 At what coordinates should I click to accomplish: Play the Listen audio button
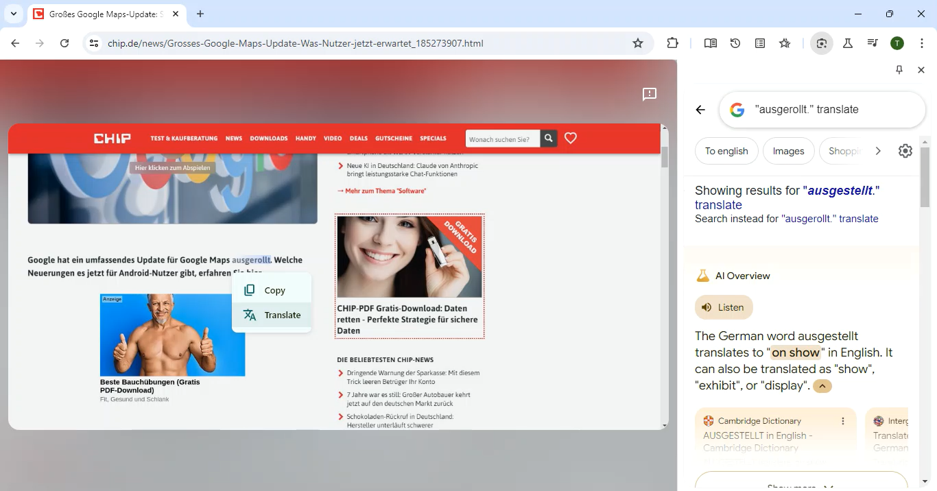(724, 307)
